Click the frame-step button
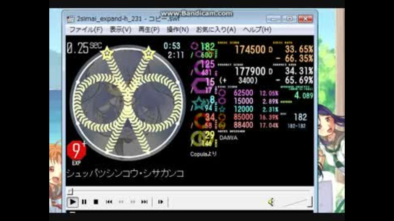 pyautogui.click(x=160, y=202)
